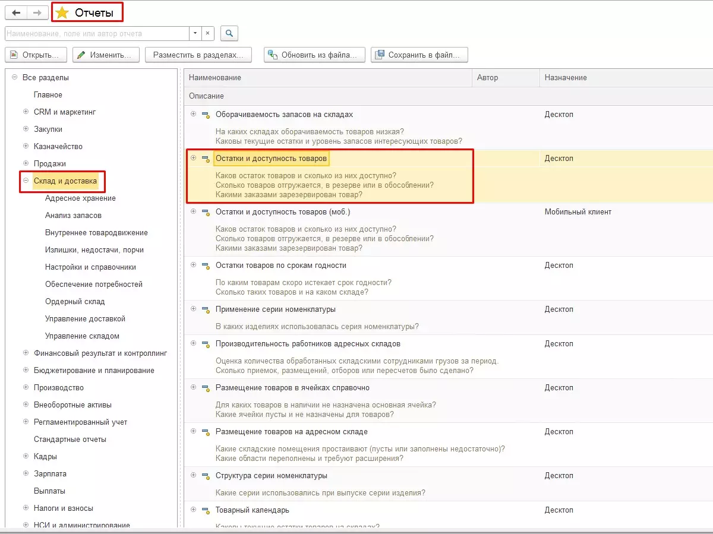Click the magnifier search button
The width and height of the screenshot is (713, 534).
pyautogui.click(x=229, y=33)
